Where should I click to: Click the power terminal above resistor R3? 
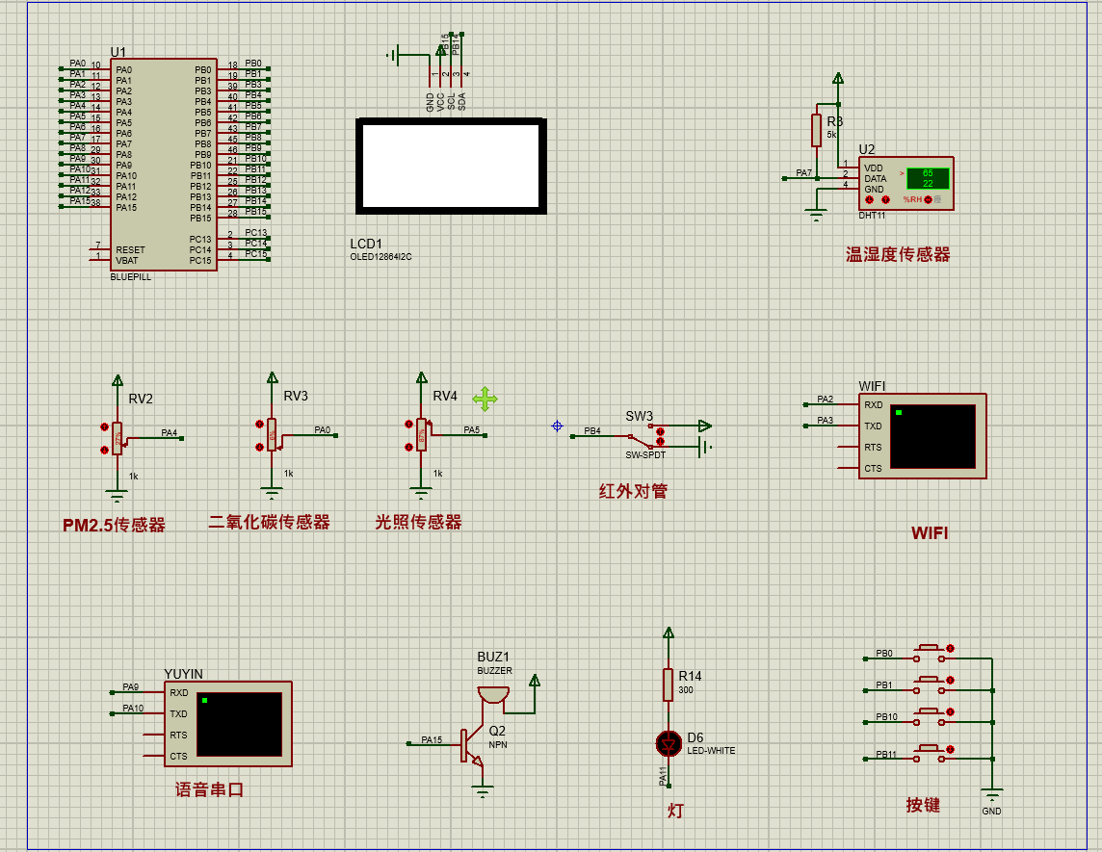[x=837, y=79]
